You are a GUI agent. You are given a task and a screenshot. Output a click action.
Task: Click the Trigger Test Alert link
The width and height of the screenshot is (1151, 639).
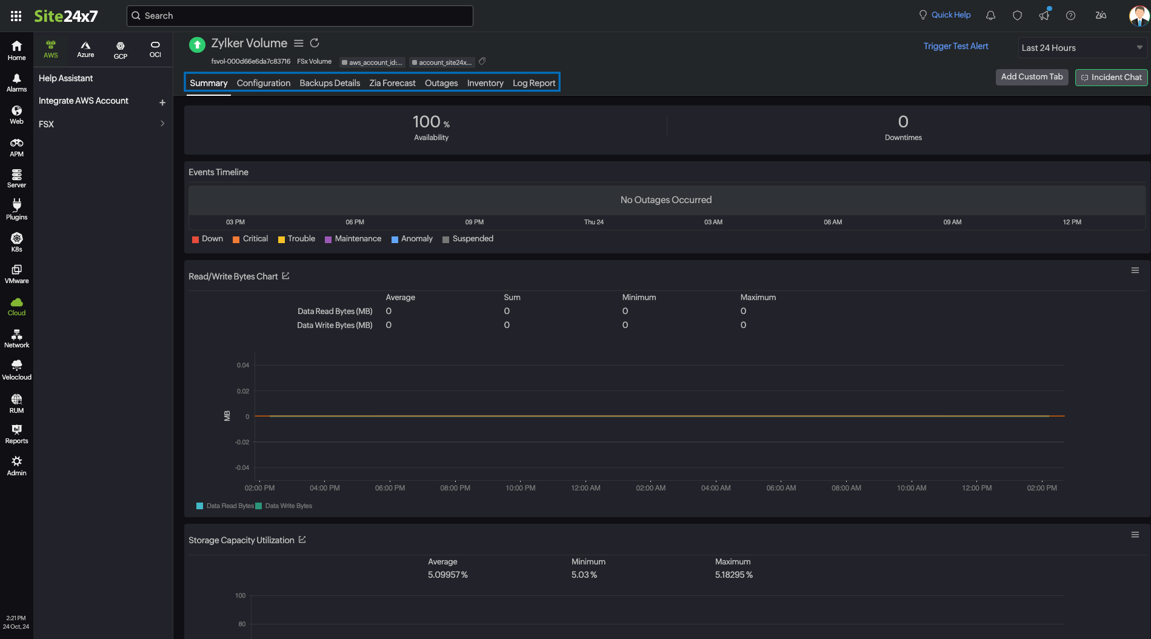coord(955,46)
